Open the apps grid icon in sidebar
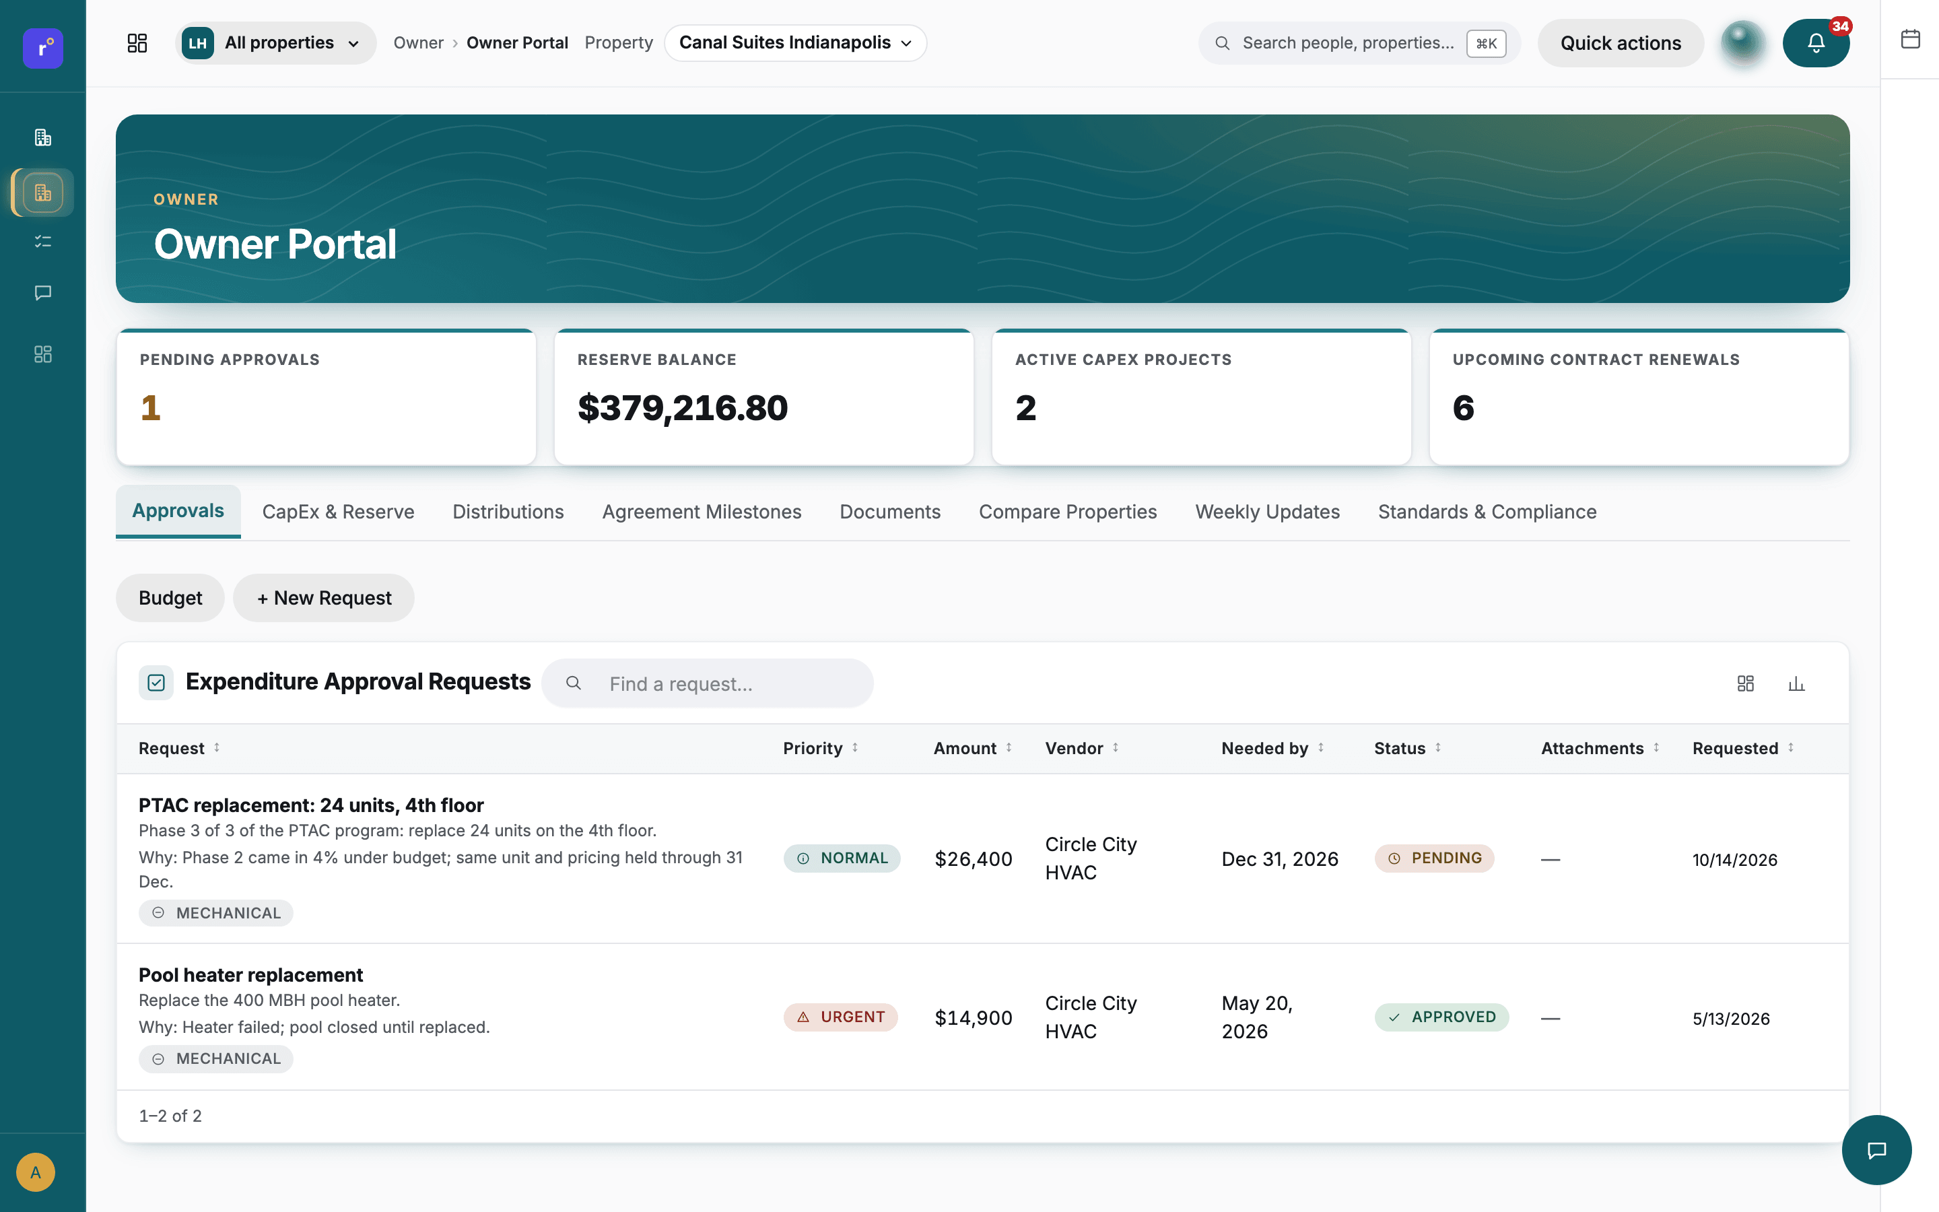 [43, 354]
